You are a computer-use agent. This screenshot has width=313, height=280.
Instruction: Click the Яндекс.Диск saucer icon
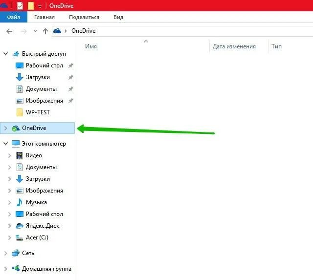click(20, 226)
